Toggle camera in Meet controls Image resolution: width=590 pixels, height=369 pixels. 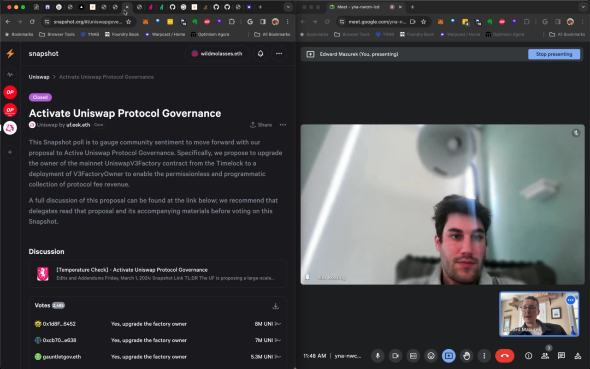(395, 356)
